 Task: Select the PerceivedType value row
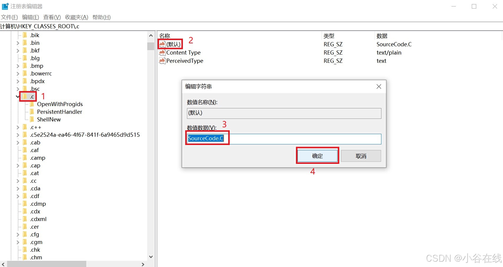[185, 61]
